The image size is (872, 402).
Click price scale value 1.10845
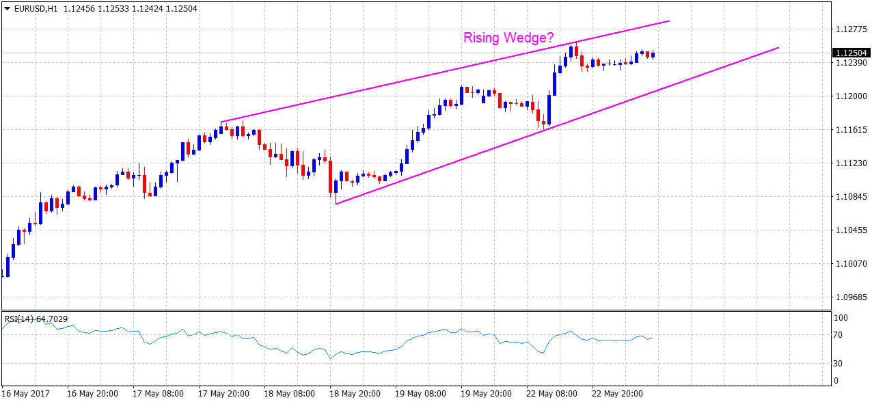[x=850, y=197]
